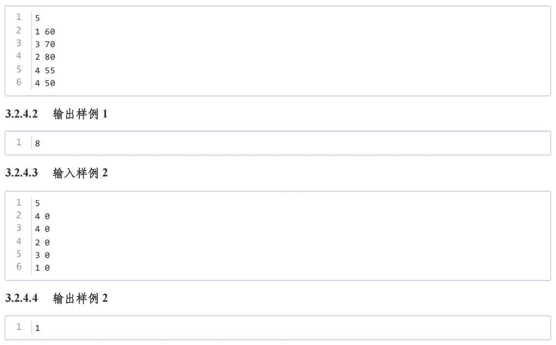Click the line "2 80" in first code block
Screen dimensions: 556x345
click(45, 57)
